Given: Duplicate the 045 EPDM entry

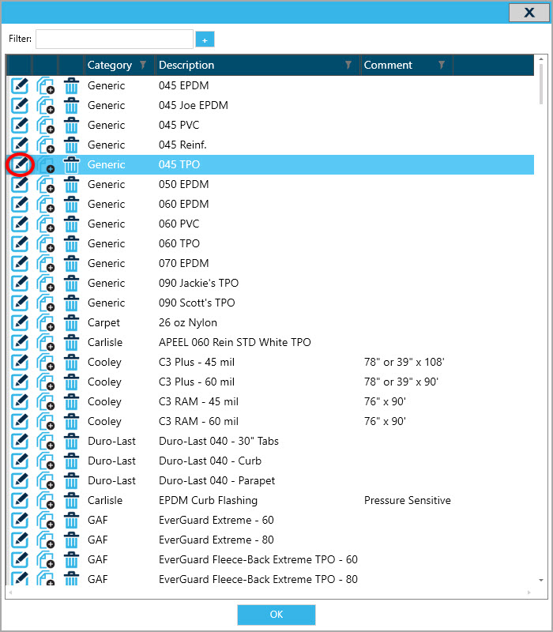Looking at the screenshot, I should 46,85.
